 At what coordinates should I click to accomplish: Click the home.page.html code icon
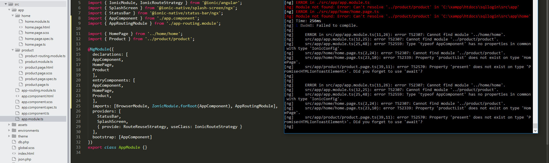click(21, 27)
